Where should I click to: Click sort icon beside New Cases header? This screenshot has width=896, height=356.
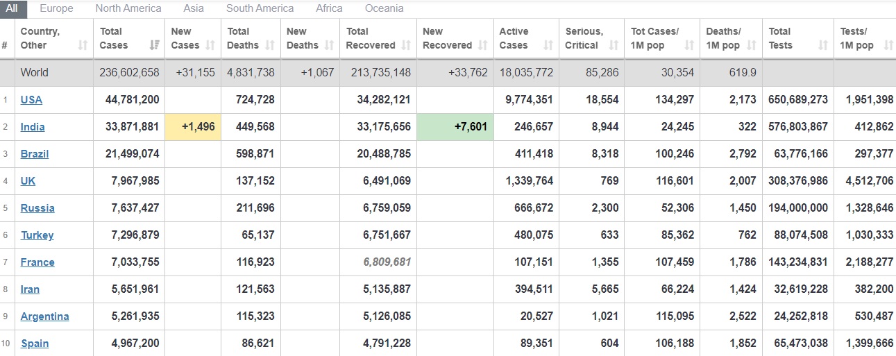(x=211, y=46)
